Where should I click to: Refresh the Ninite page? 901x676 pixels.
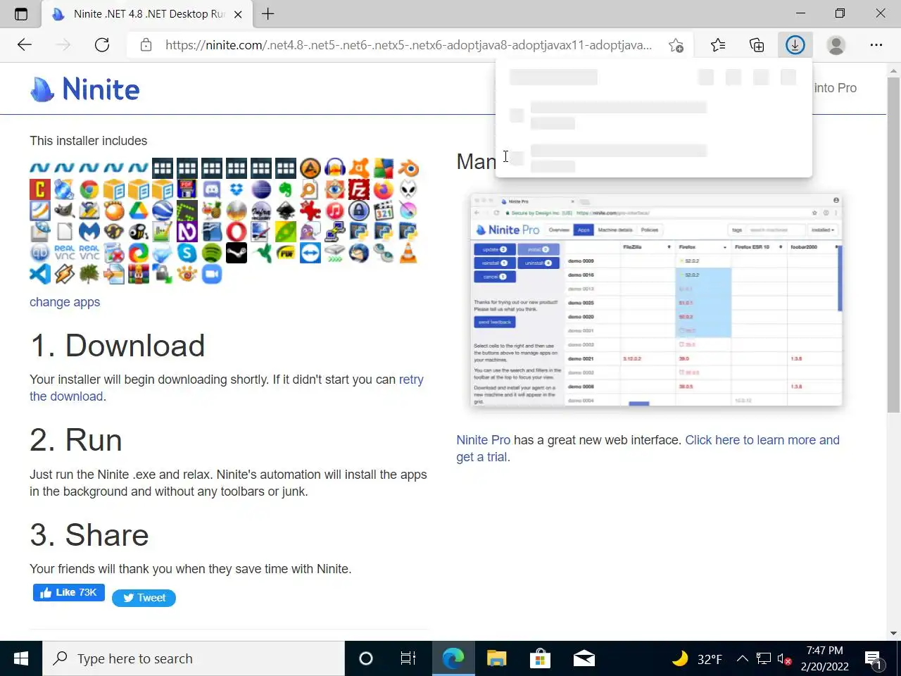tap(102, 45)
